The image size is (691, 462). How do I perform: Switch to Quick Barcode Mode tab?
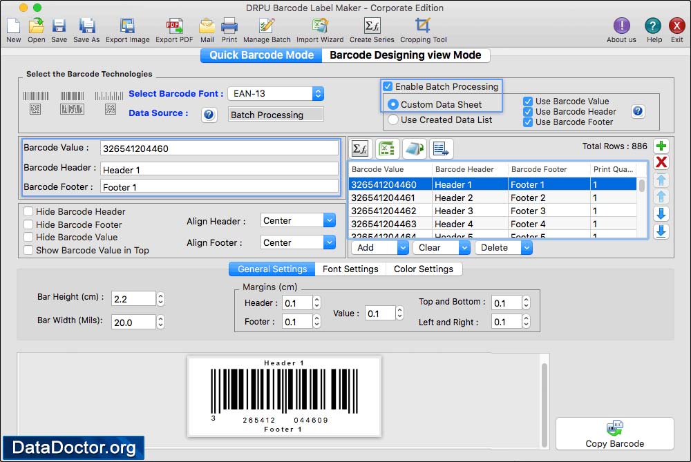261,55
